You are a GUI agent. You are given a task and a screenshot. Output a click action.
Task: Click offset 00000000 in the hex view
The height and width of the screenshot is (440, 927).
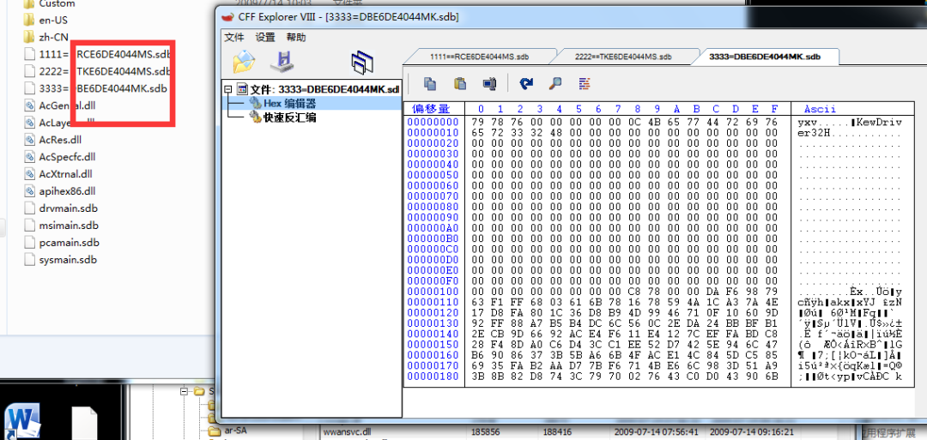point(433,121)
